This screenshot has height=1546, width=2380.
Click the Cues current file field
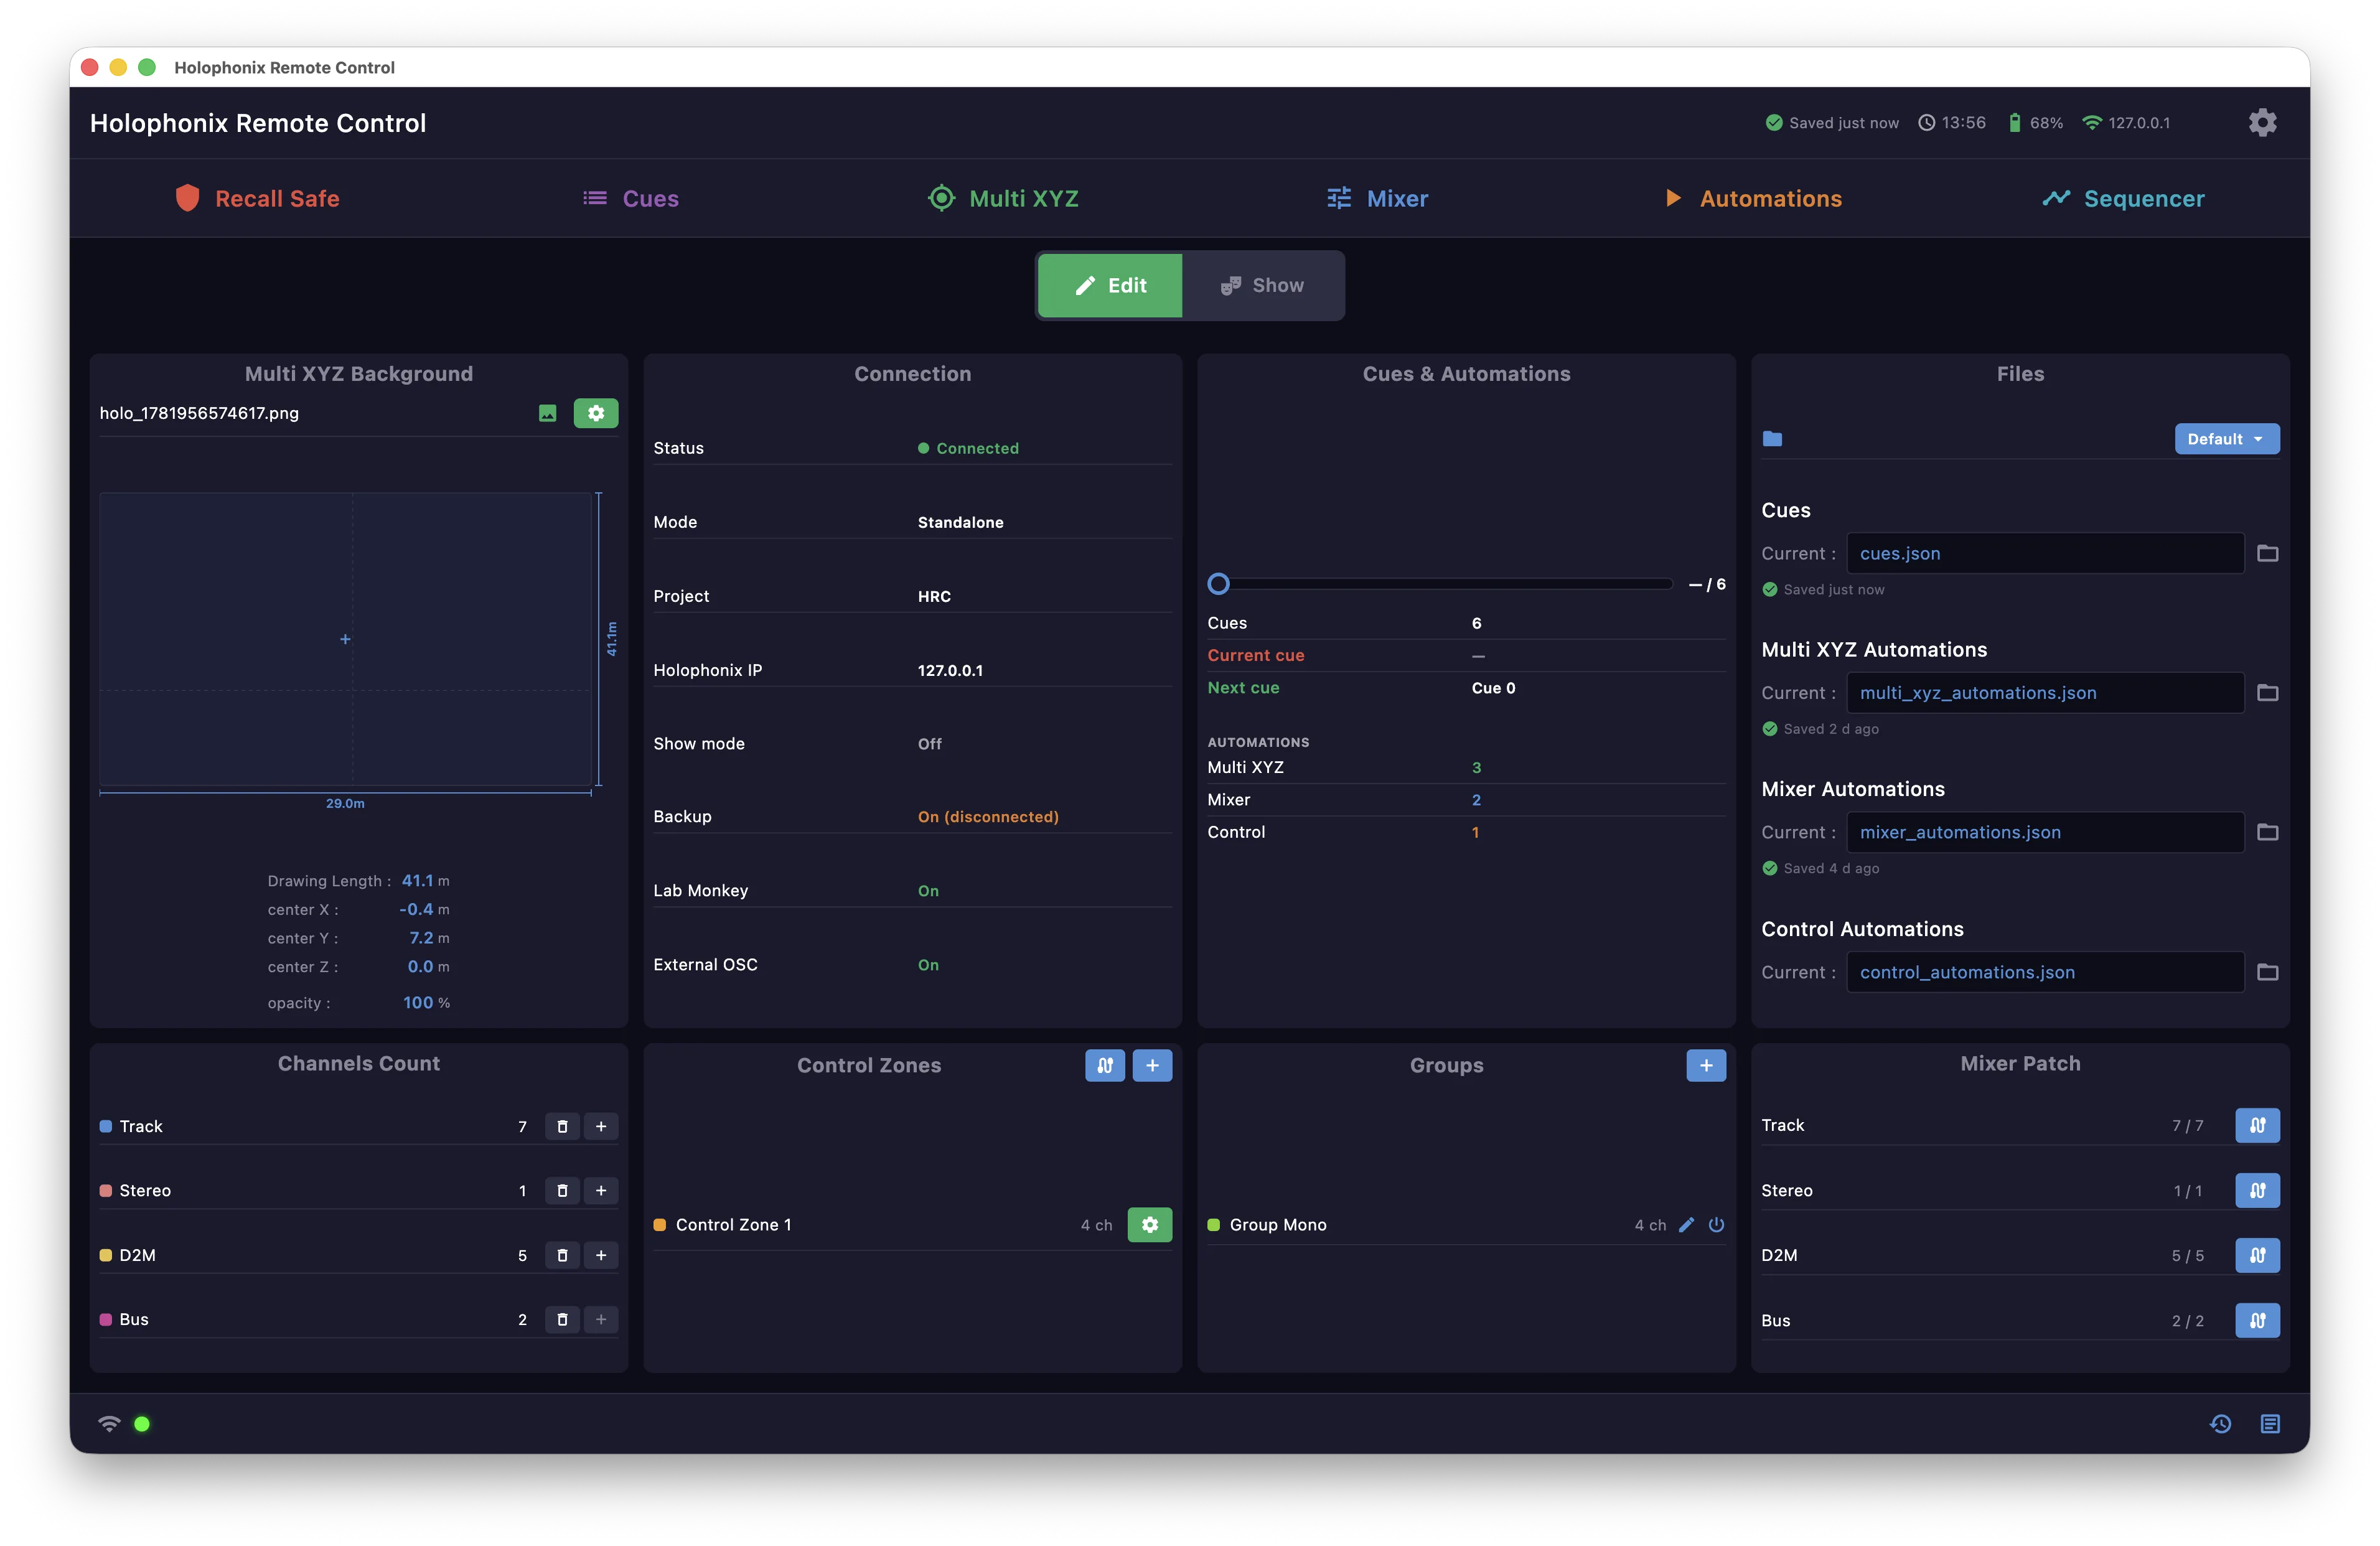[x=2045, y=553]
